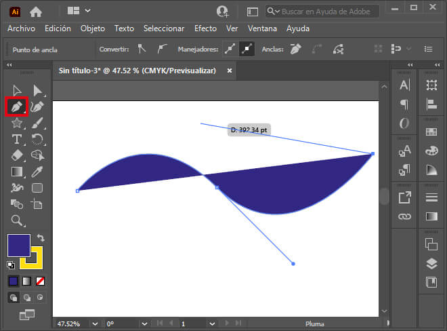Screen dimensions: 447x331
Task: Click the Home icon
Action: (x=36, y=11)
